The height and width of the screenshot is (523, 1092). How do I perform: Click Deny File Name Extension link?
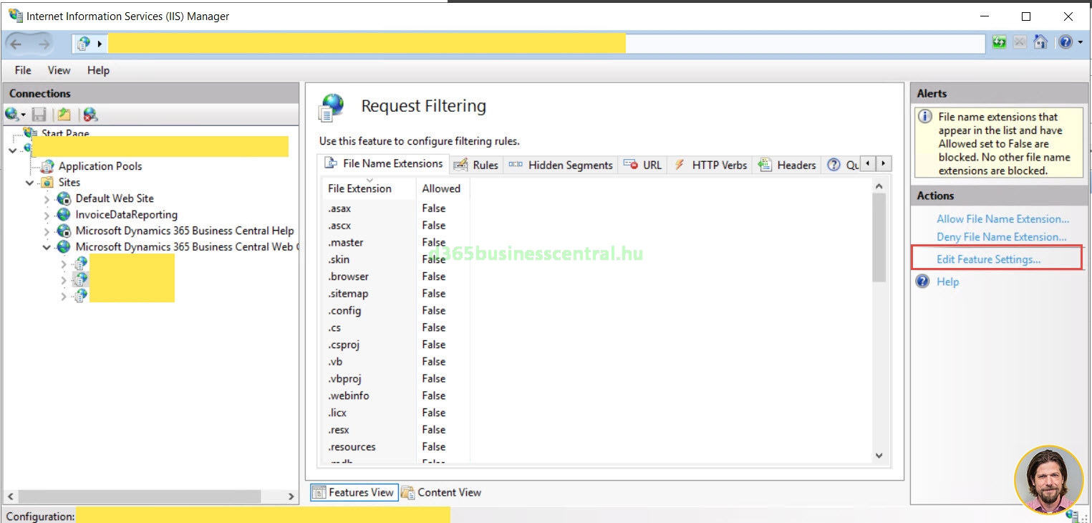pyautogui.click(x=1001, y=237)
